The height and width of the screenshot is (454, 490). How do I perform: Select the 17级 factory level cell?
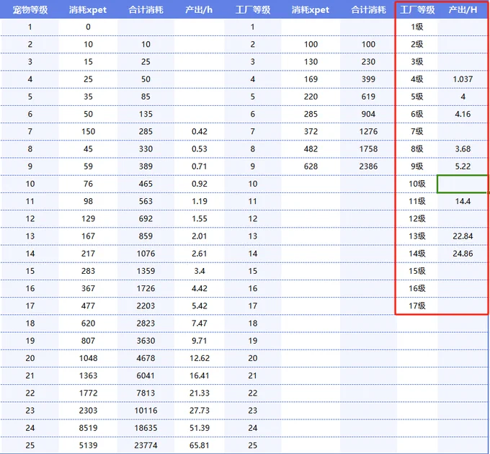pos(417,306)
